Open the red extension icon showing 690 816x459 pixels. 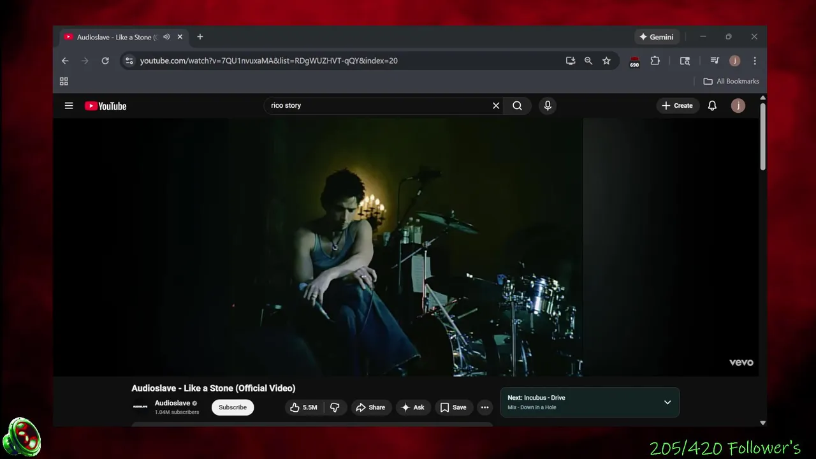(x=634, y=61)
